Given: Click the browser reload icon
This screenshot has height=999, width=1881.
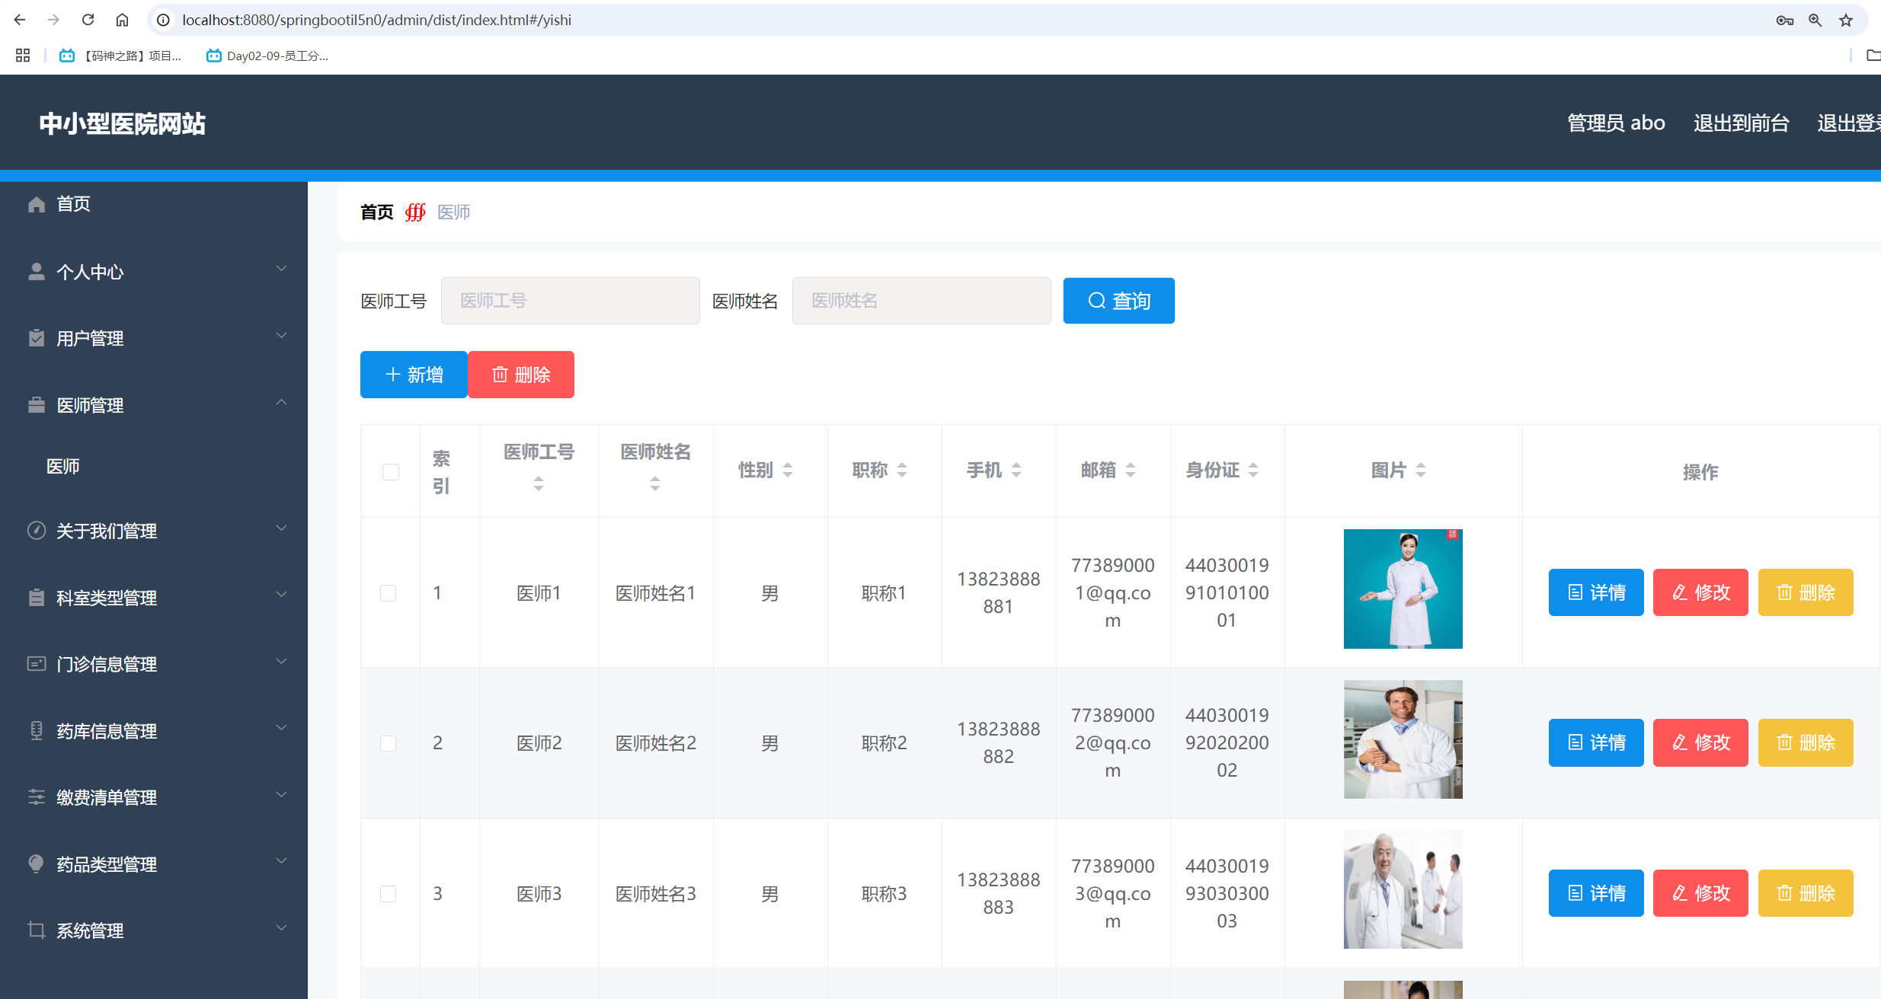Looking at the screenshot, I should pyautogui.click(x=88, y=20).
